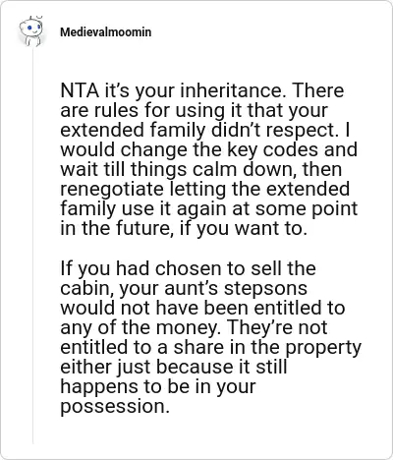Click the text 'any of the money.'
Image resolution: width=393 pixels, height=460 pixels.
point(140,327)
